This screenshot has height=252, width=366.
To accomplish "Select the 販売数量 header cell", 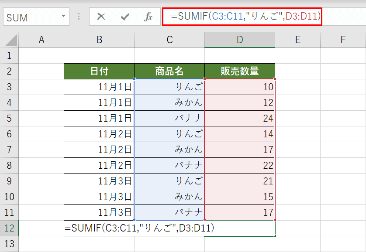I will click(x=239, y=70).
